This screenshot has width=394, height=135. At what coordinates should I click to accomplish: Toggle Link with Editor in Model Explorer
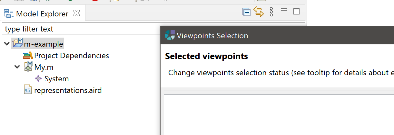point(259,12)
